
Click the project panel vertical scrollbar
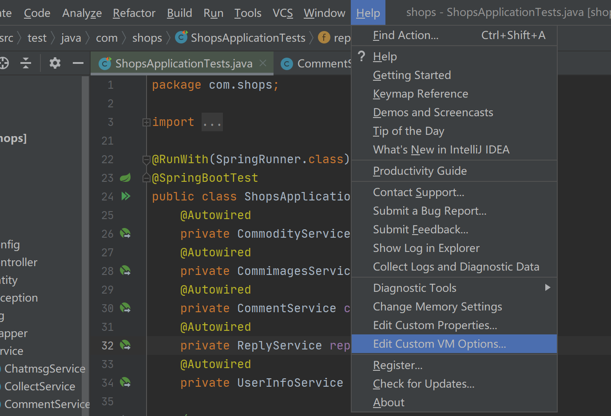(x=85, y=246)
